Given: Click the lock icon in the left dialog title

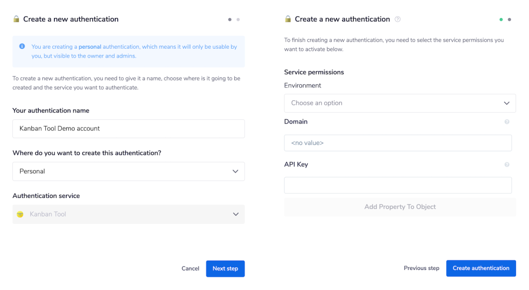Looking at the screenshot, I should click(16, 19).
